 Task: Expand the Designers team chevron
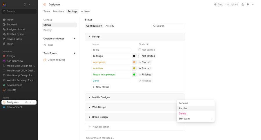[34, 102]
